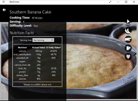Image resolution: width=138 pixels, height=101 pixels.
Task: Add recipe to favorites with heart icon
Action: coord(128,57)
